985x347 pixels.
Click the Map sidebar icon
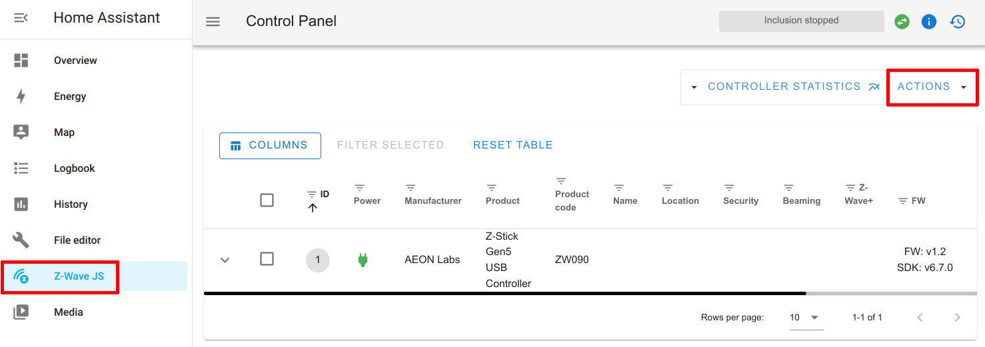(x=21, y=132)
